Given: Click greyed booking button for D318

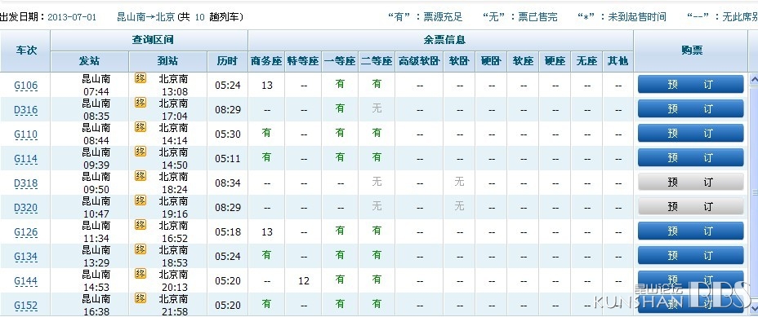Looking at the screenshot, I should click(x=690, y=182).
